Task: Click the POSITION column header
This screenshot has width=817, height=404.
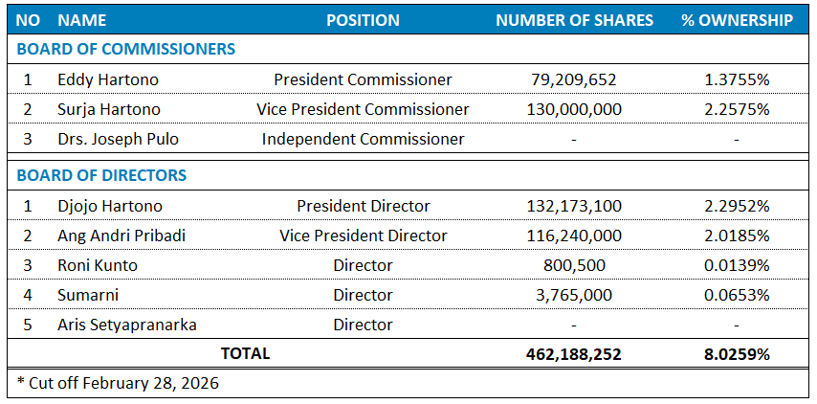Action: [363, 20]
